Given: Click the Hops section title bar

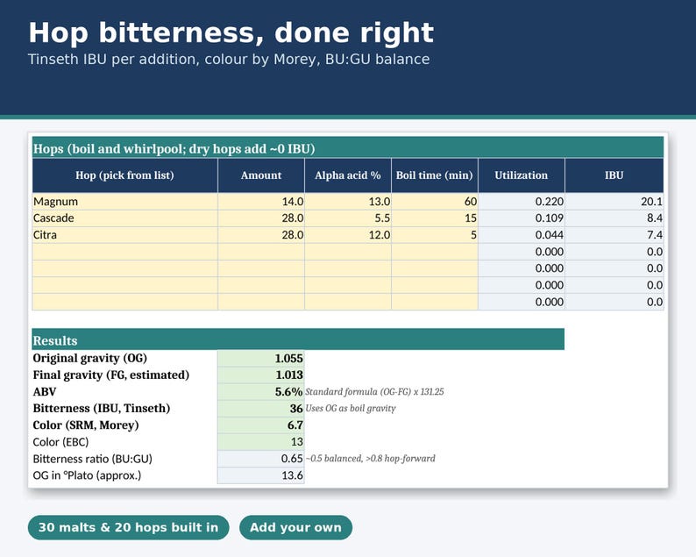Looking at the screenshot, I should click(348, 148).
